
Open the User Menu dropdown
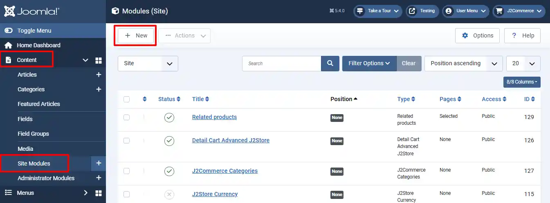point(466,11)
